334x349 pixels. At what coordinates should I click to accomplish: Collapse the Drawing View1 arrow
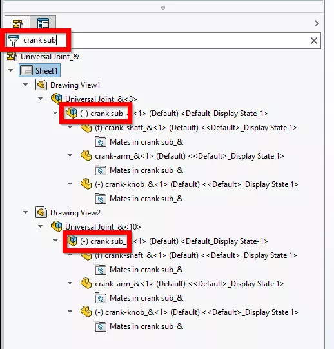25,85
